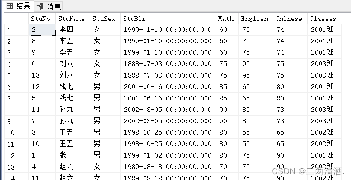Screen dimensions: 351x180
Task: Click the 消息 tab message icon
Action: pos(40,7)
